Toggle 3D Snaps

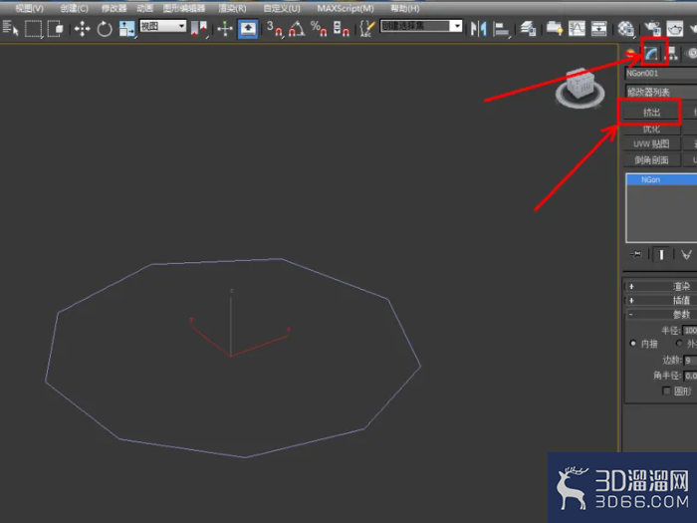[x=275, y=29]
